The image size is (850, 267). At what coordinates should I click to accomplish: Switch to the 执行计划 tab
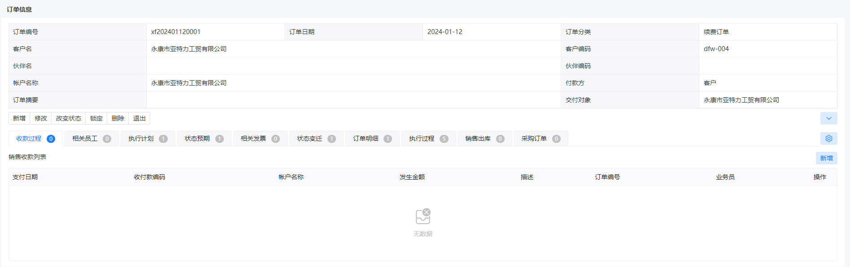pos(148,138)
